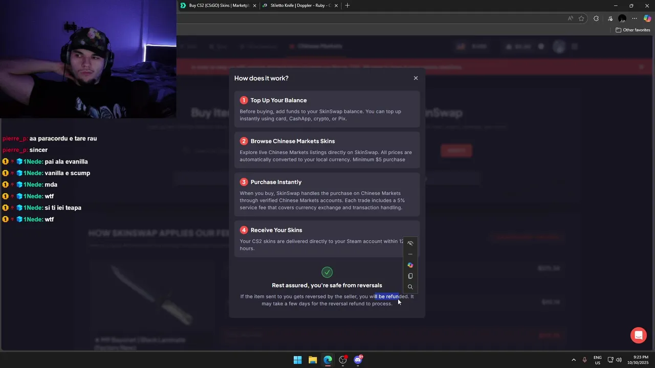Click 'Rest assured, you're safe from reversals' text
Screen dimensions: 655x368
click(x=327, y=285)
